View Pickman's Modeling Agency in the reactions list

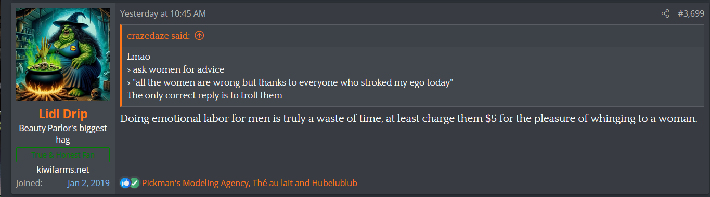coord(196,183)
